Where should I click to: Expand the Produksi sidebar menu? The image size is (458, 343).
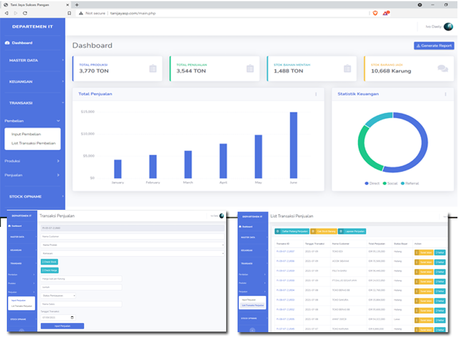coord(32,161)
